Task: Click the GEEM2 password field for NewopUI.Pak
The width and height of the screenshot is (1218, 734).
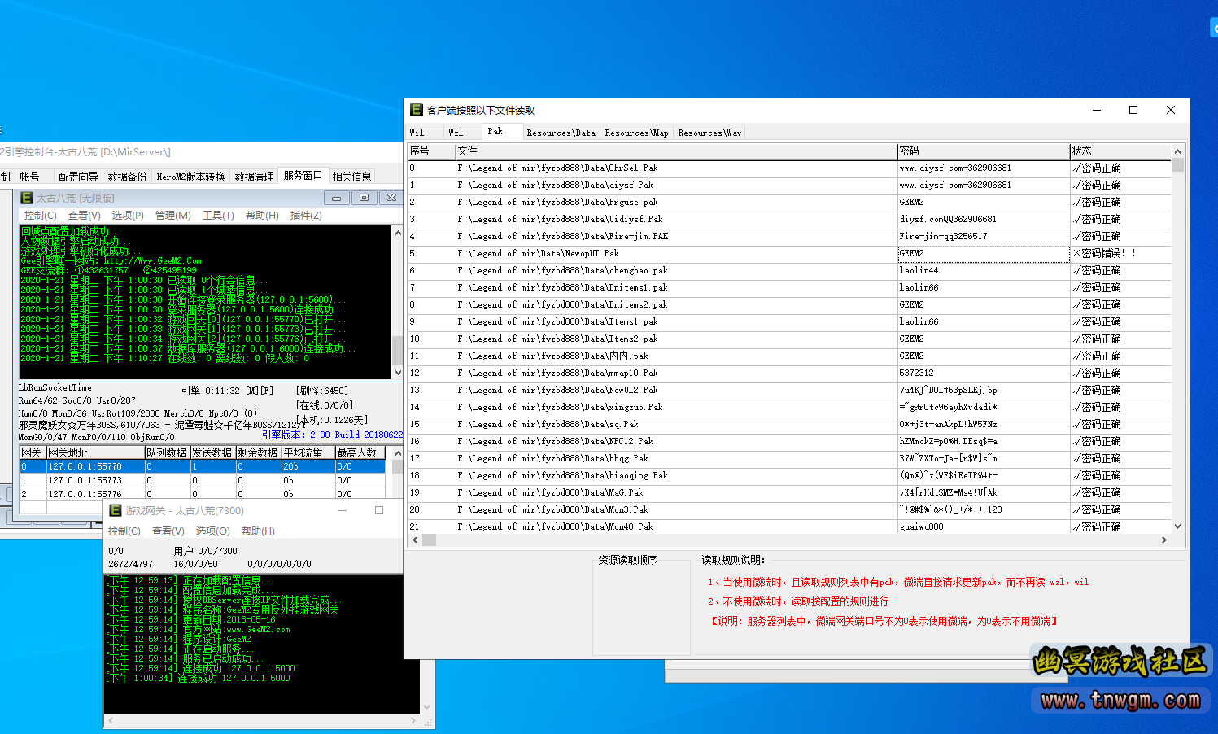Action: (x=984, y=254)
